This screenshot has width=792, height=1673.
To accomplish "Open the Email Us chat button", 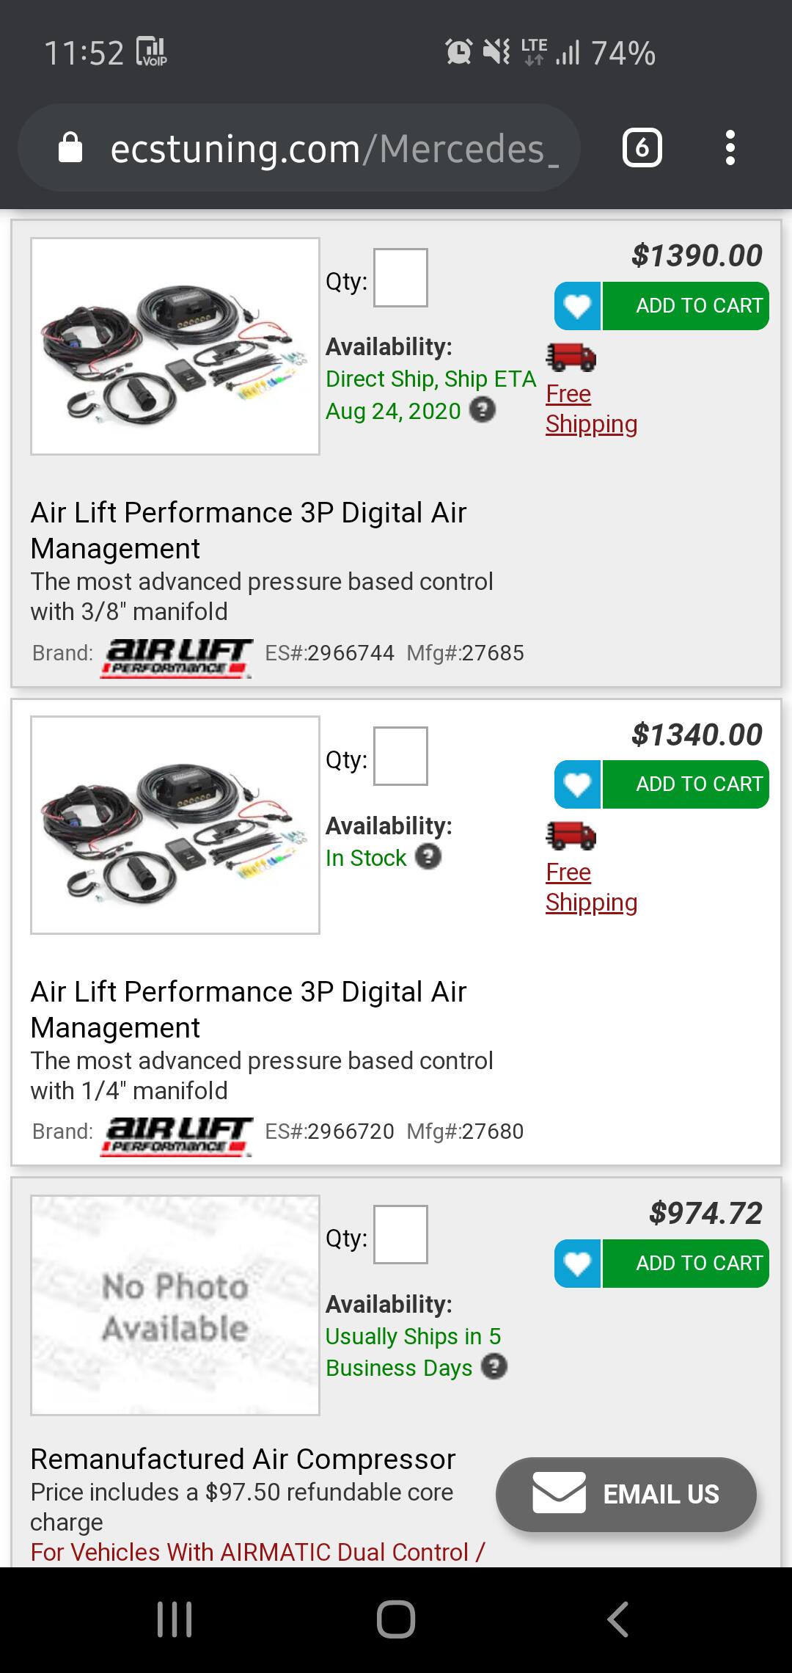I will tap(626, 1495).
